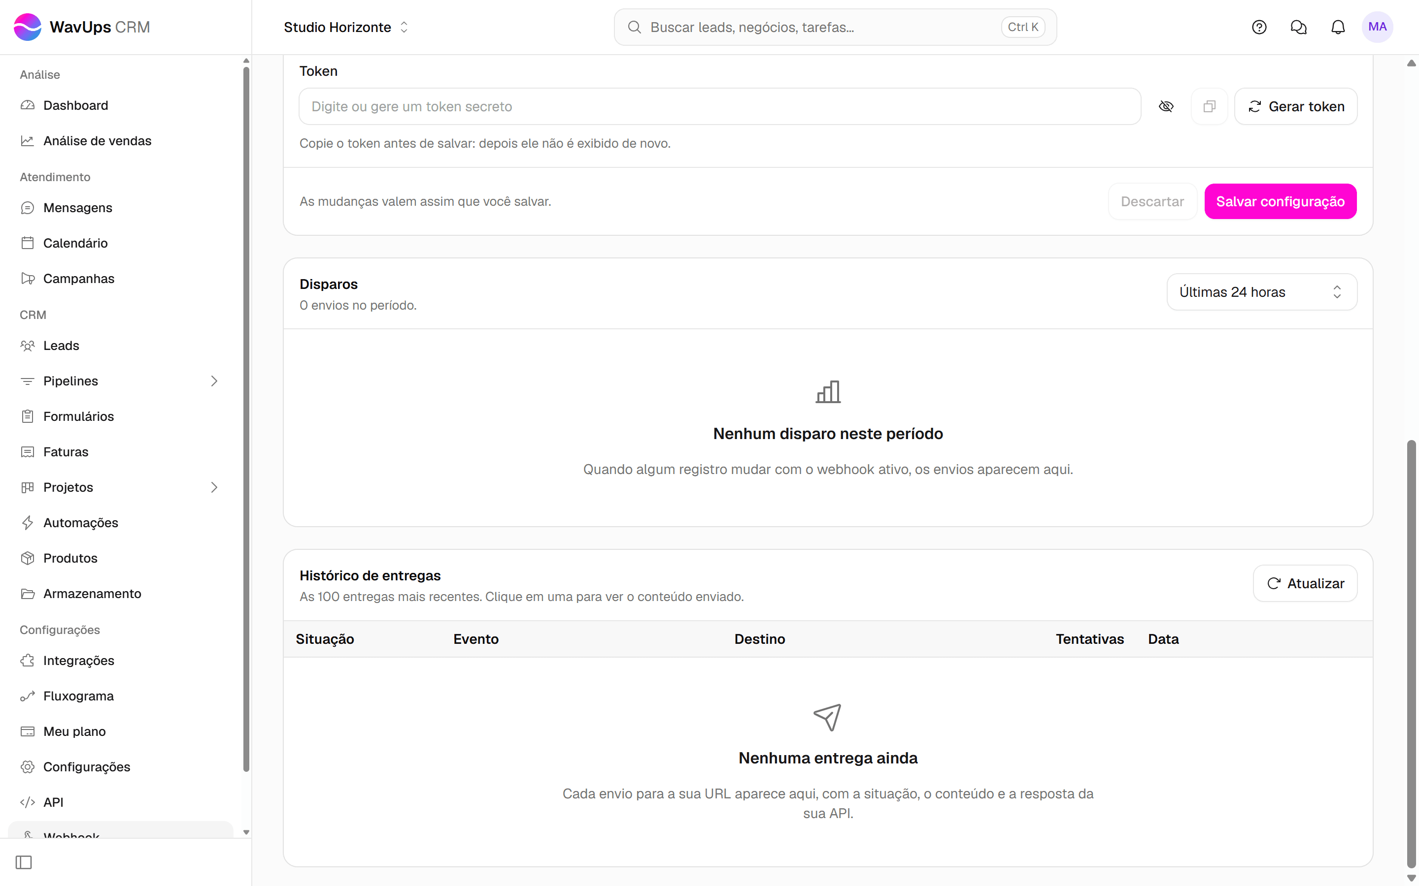The width and height of the screenshot is (1419, 886).
Task: Click Salvar configuração button
Action: pos(1280,201)
